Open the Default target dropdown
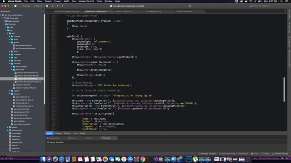The height and width of the screenshot is (163, 291). tap(37, 6)
